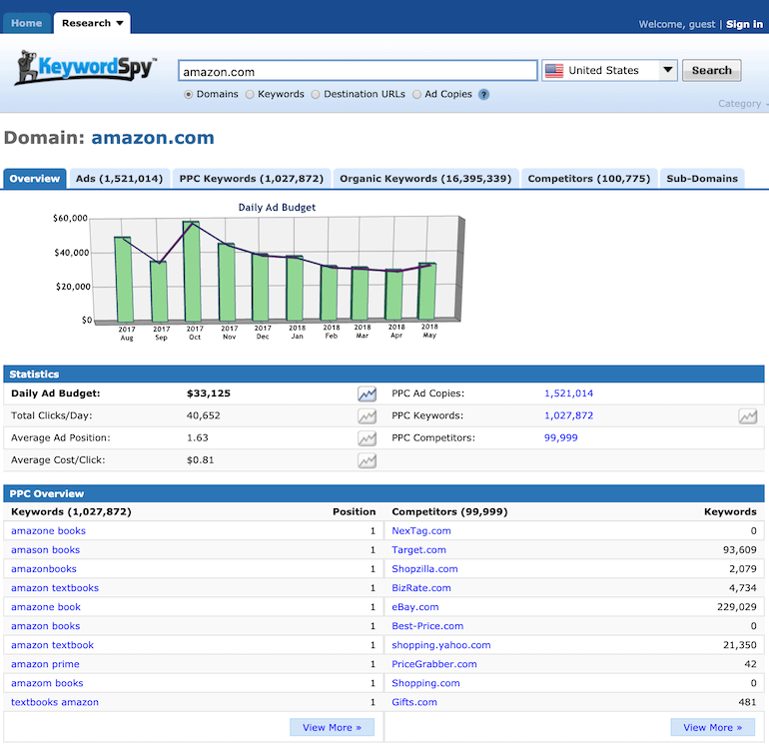Image resolution: width=769 pixels, height=751 pixels.
Task: Open competitor shopping.yahoo.com
Action: (440, 645)
